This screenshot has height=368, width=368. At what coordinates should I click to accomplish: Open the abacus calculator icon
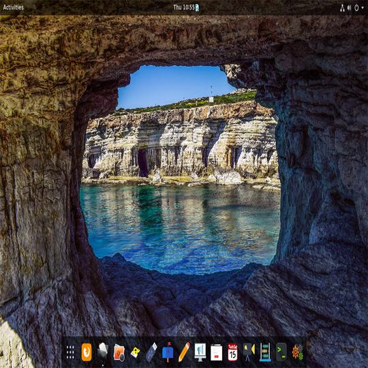tap(265, 352)
